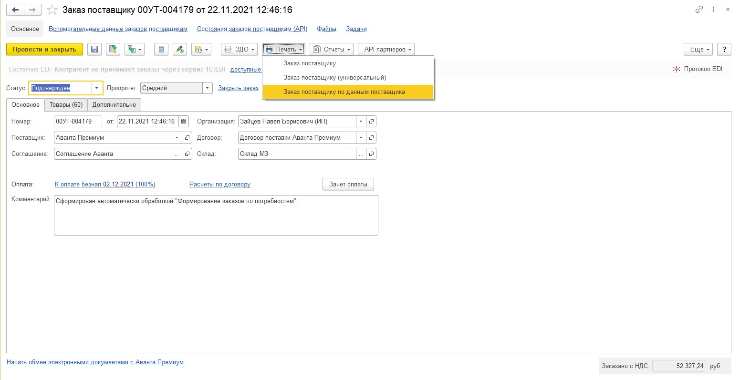Select 'Заказ поставщику (универсальный)' print option

tap(334, 78)
